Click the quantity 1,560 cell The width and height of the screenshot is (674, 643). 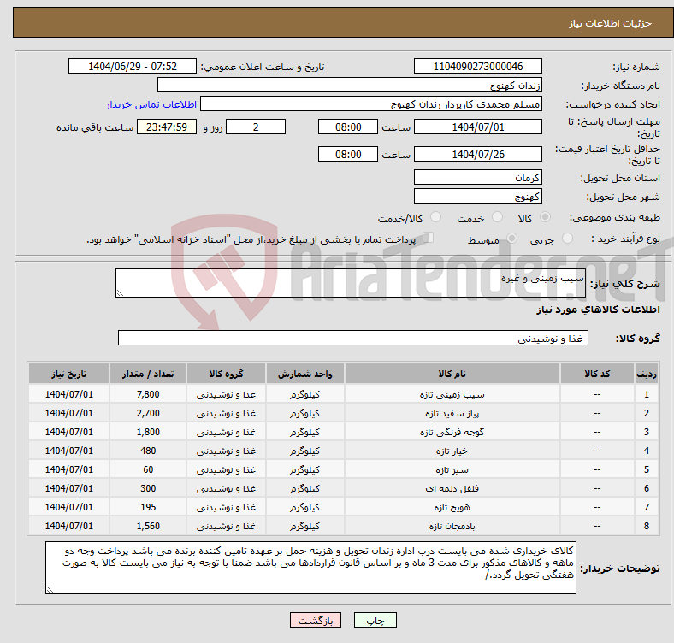click(148, 526)
